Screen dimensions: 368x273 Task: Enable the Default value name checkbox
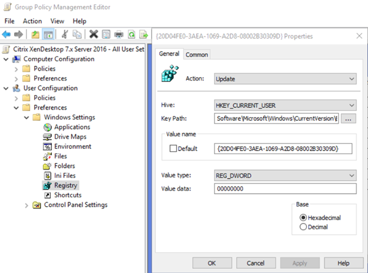tap(172, 149)
